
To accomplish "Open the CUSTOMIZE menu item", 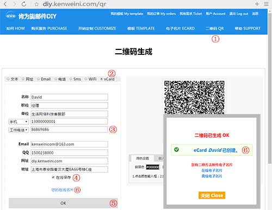I will pos(97,28).
